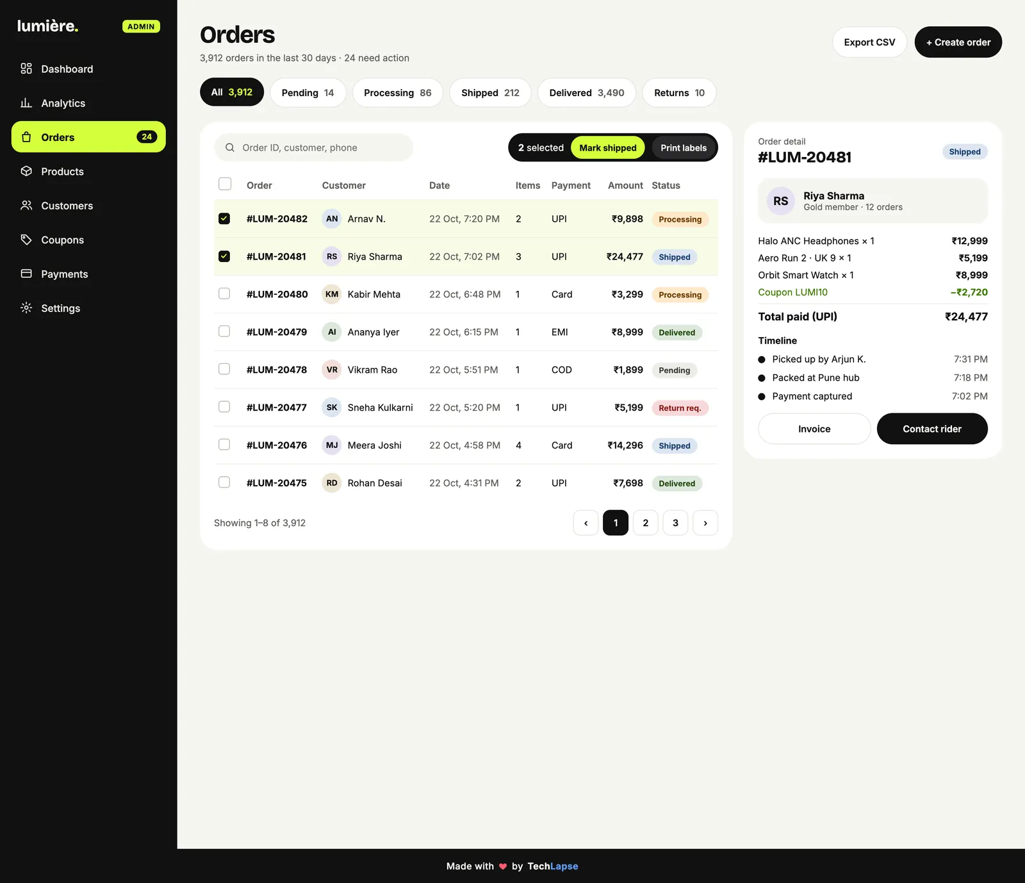This screenshot has height=883, width=1025.
Task: Click the VR avatar for Vikram Rao
Action: (332, 370)
